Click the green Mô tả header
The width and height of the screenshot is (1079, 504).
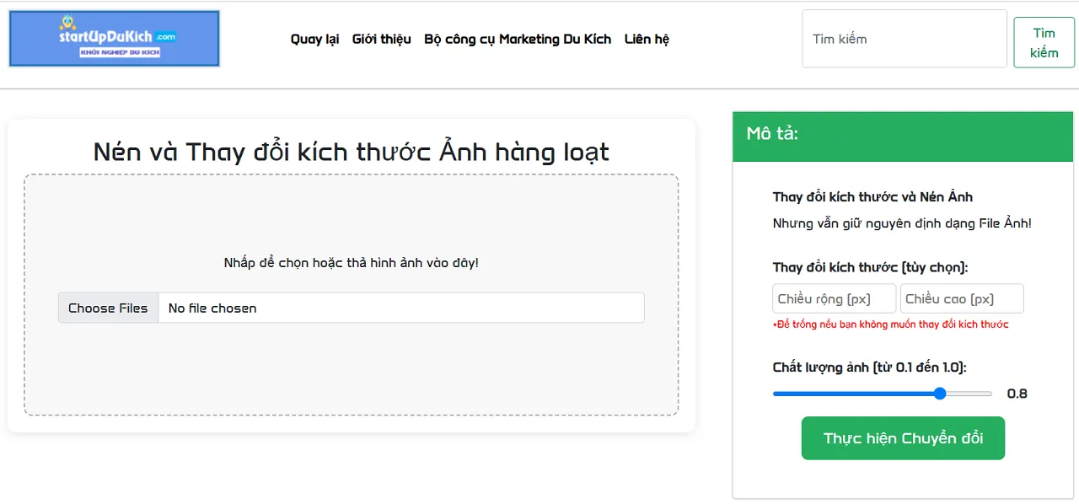point(903,135)
